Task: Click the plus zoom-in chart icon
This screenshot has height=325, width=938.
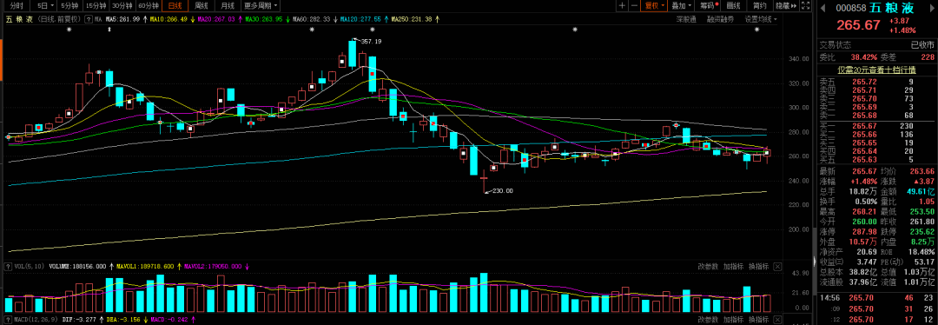Action: [622, 6]
